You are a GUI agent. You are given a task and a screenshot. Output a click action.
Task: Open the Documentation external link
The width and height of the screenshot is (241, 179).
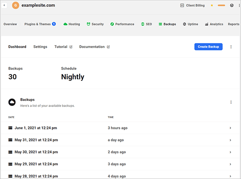coord(94,47)
